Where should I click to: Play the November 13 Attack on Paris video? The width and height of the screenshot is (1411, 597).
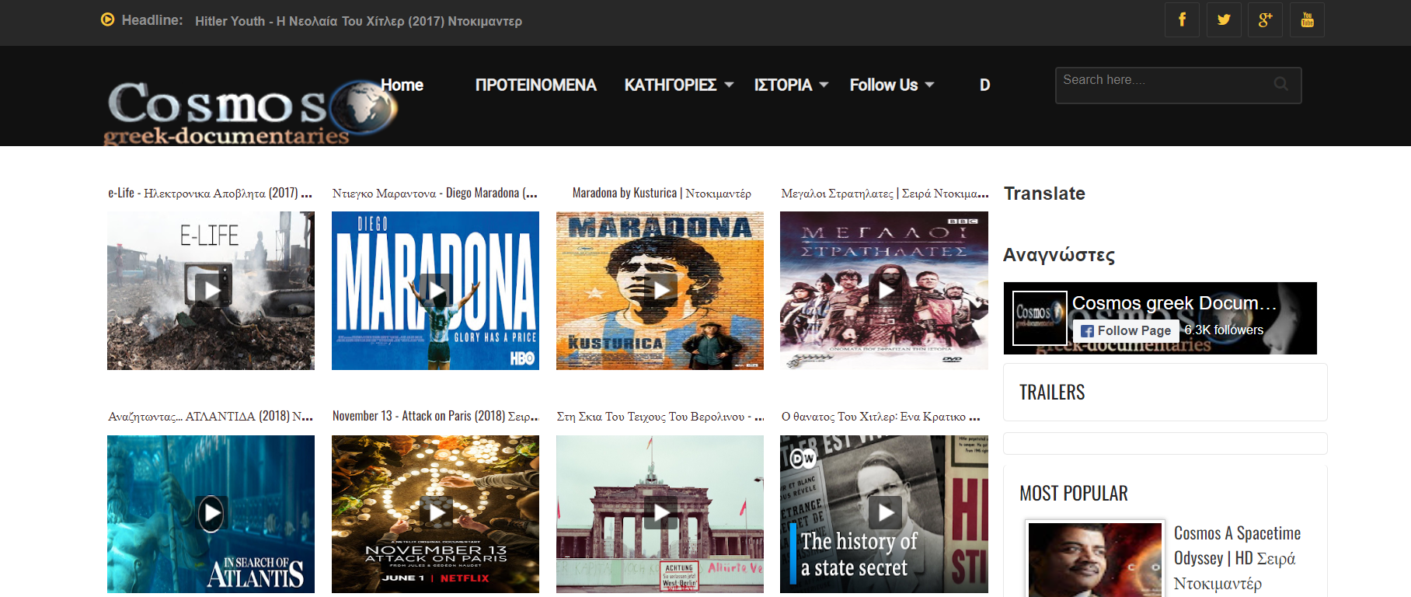coord(435,514)
